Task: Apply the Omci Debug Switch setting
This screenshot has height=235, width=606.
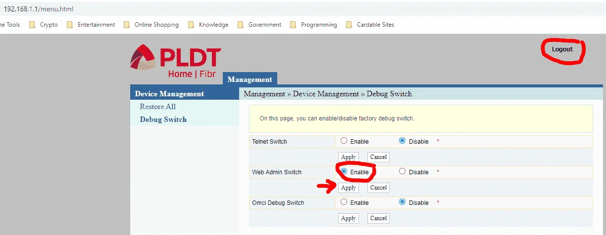Action: [x=349, y=218]
